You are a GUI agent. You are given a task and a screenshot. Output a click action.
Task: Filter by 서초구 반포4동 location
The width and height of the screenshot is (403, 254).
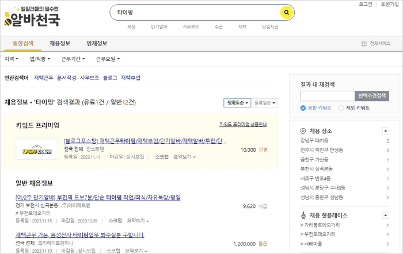(315, 178)
